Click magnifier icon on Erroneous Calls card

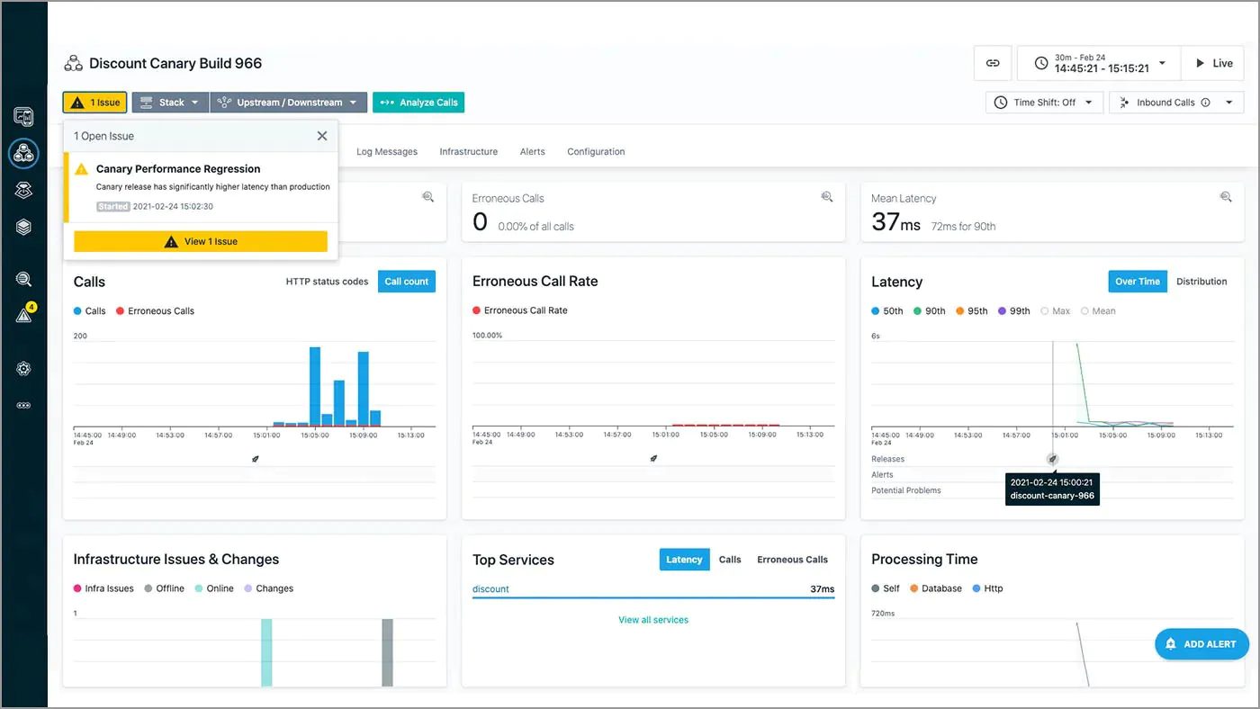826,197
